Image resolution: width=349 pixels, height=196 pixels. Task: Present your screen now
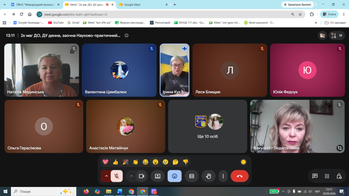157,176
